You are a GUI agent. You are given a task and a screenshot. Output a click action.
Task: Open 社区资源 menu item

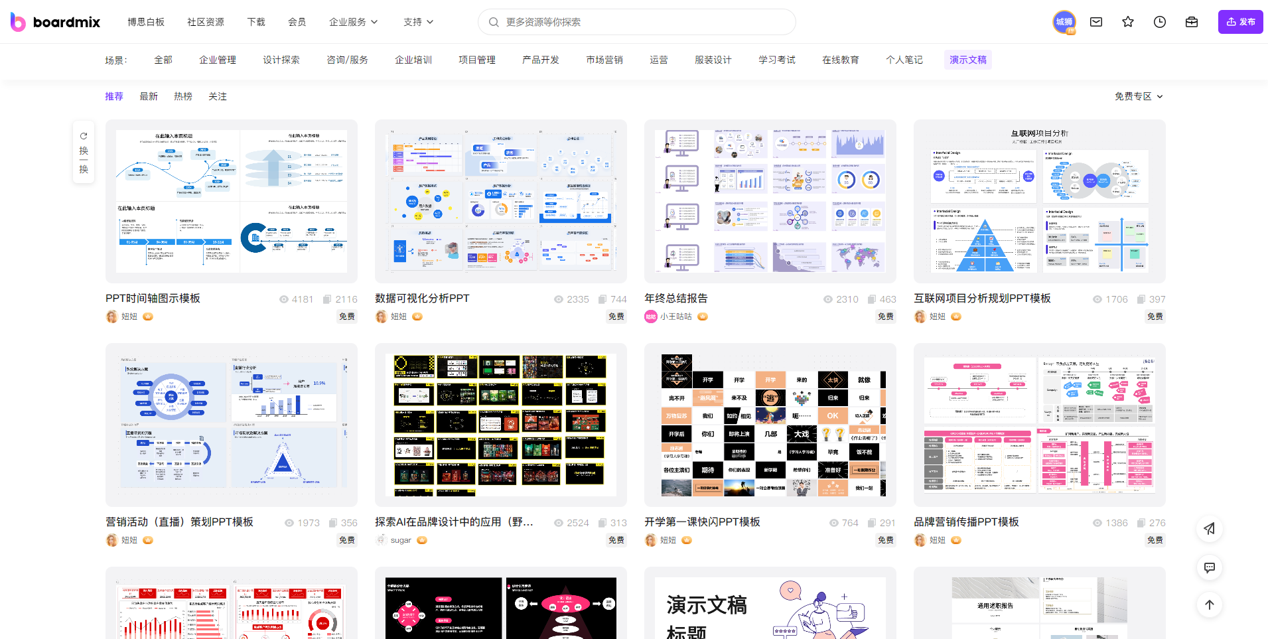click(x=206, y=22)
